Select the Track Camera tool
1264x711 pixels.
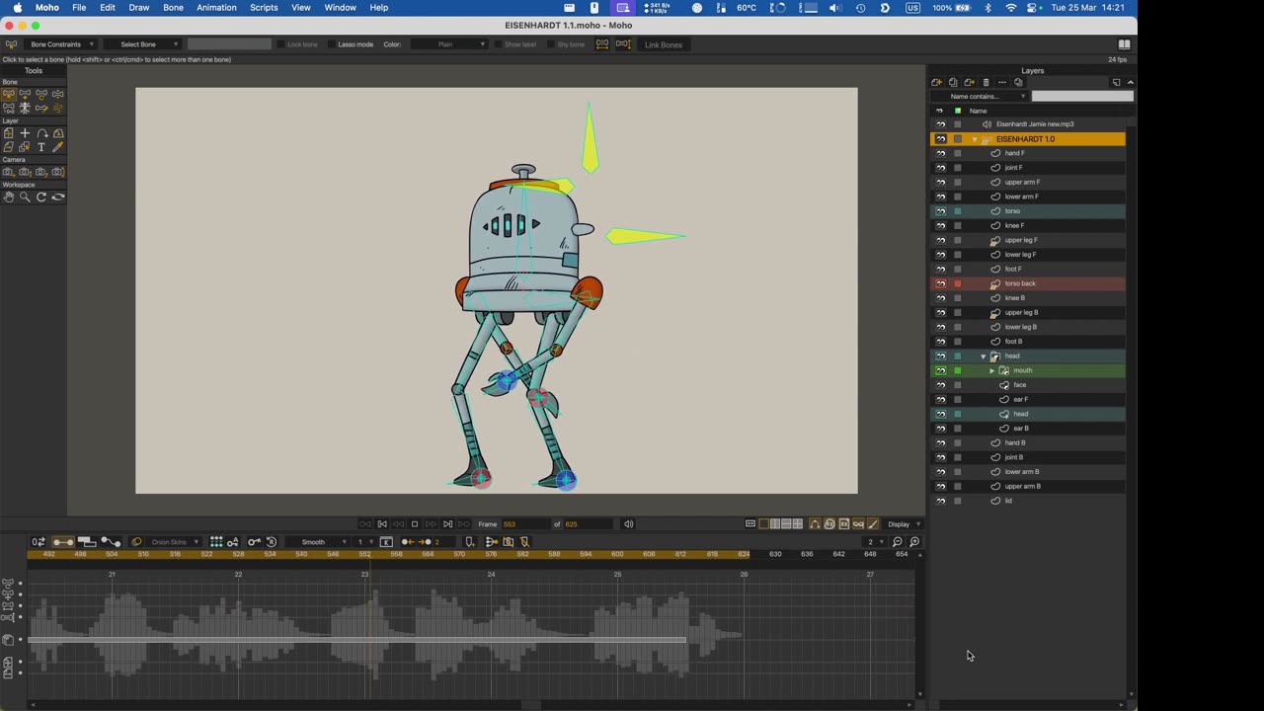[x=9, y=172]
